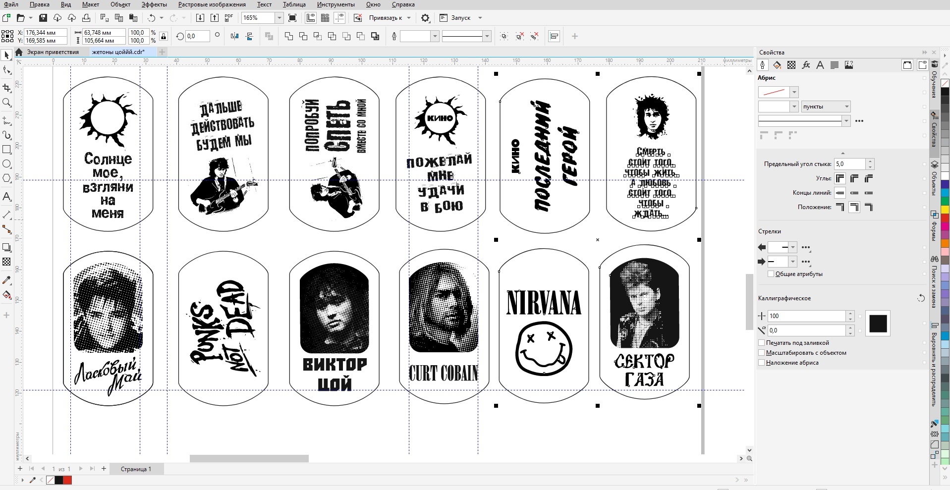The image size is (950, 490).
Task: Pick red swatch in document palette
Action: click(67, 480)
